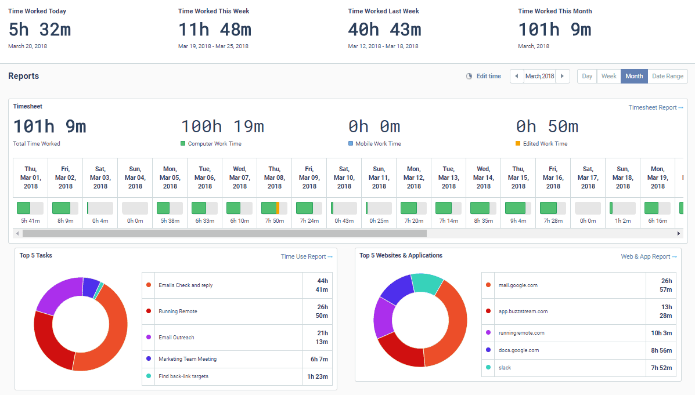Click the clock icon beside Edit time

468,76
